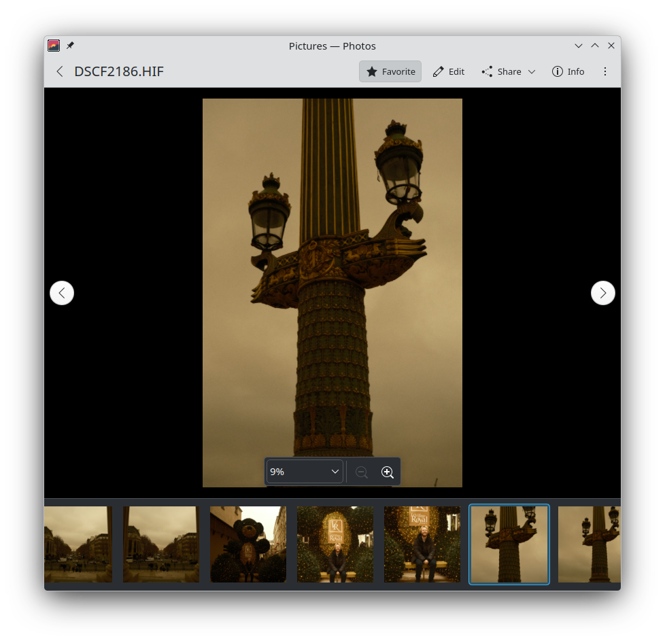
Task: Select the second street view thumbnail
Action: [x=161, y=544]
